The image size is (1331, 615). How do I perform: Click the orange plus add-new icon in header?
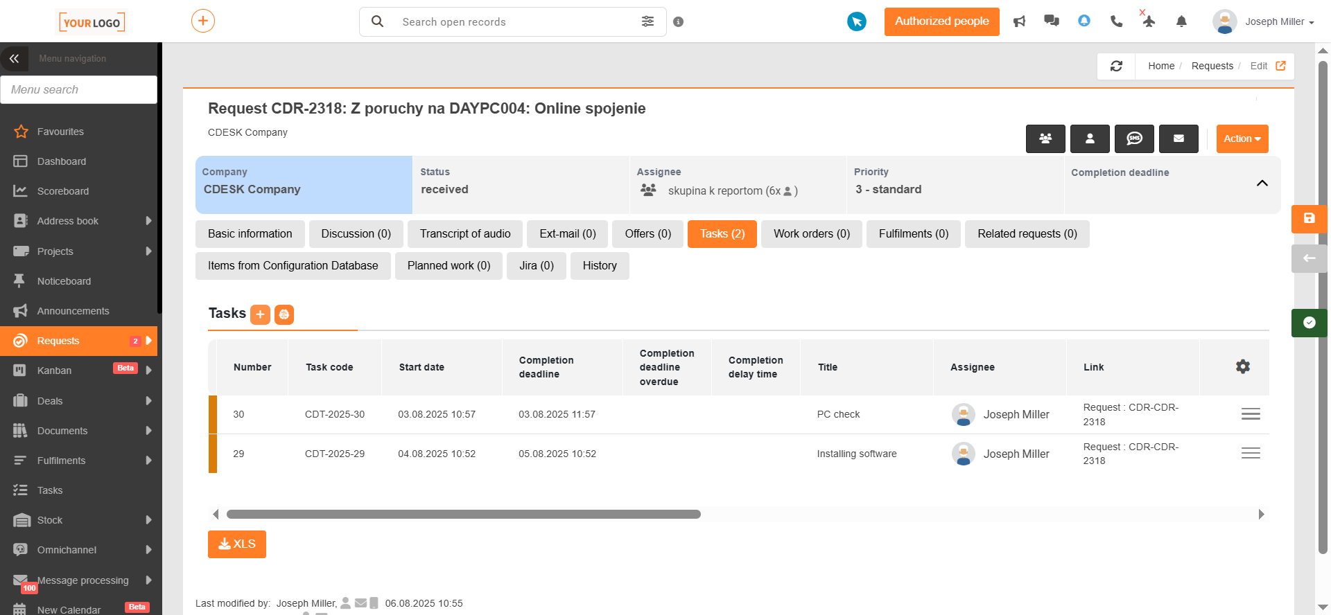tap(203, 21)
